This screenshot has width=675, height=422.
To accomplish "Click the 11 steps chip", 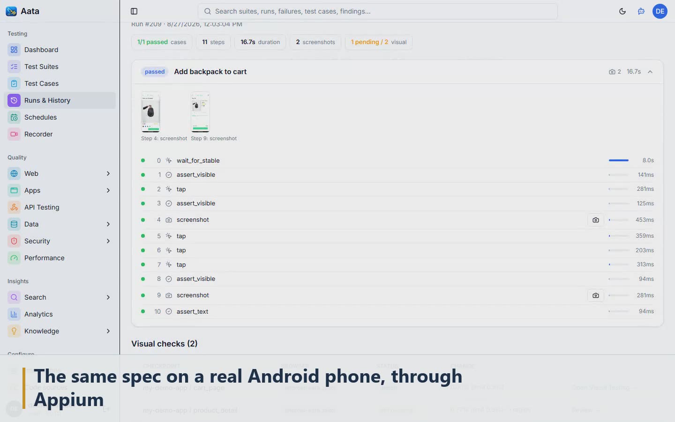I will coord(213,42).
